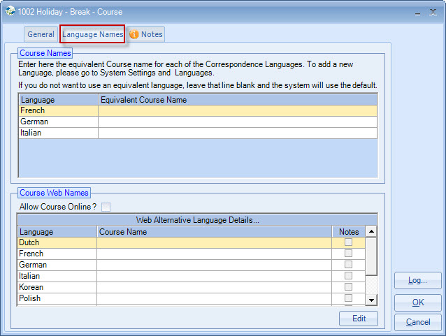
Task: Toggle the Notes checkbox for Korean
Action: point(348,287)
